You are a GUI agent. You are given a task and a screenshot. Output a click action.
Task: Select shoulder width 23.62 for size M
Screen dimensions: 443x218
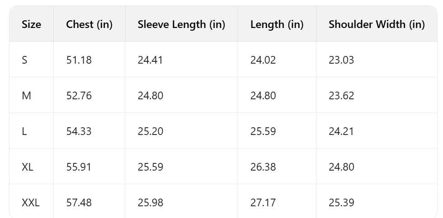[x=341, y=96]
